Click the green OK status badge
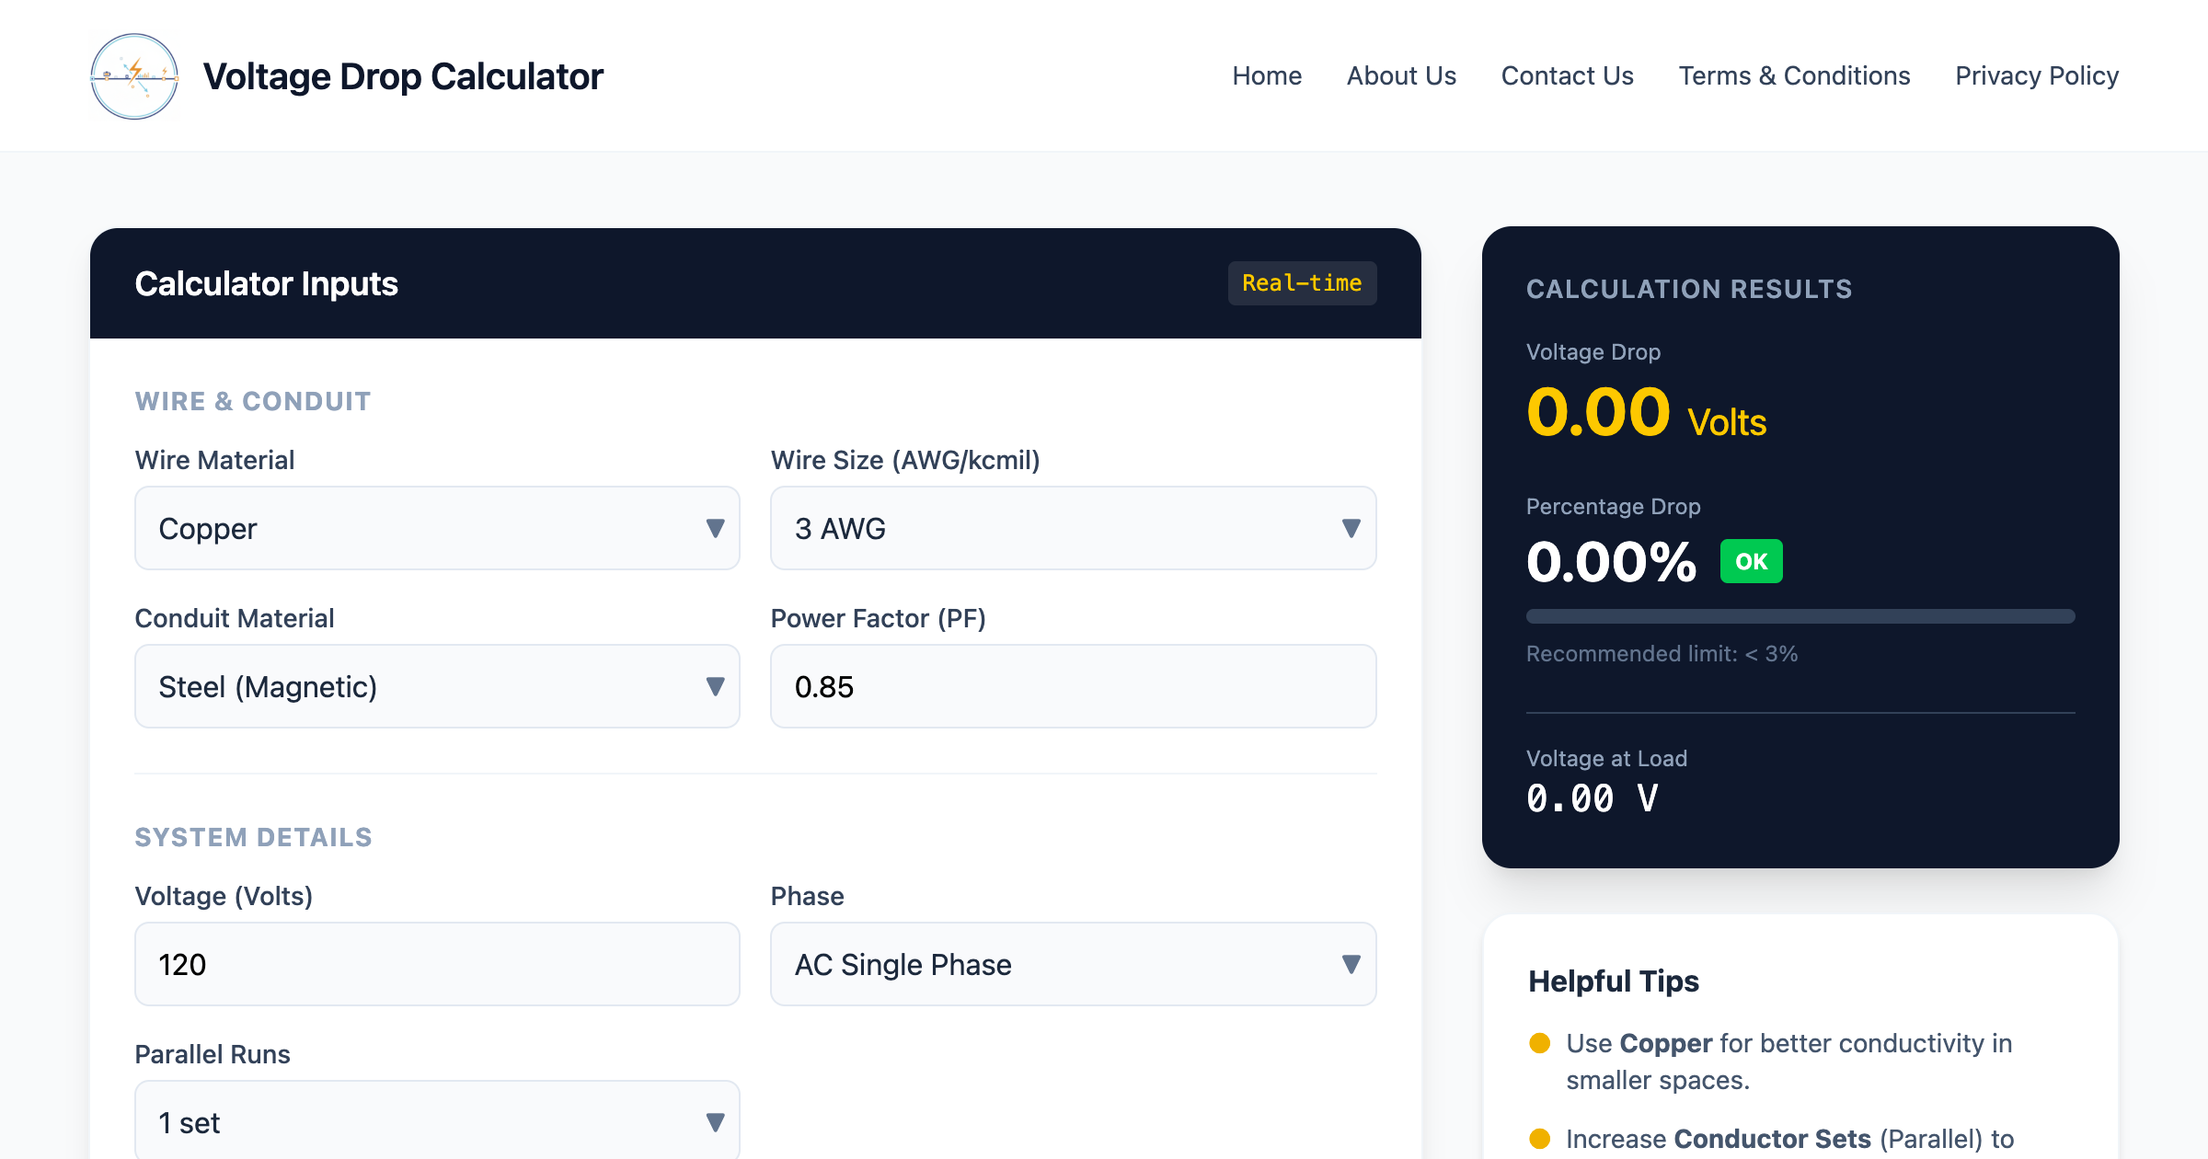This screenshot has width=2208, height=1159. pos(1751,560)
